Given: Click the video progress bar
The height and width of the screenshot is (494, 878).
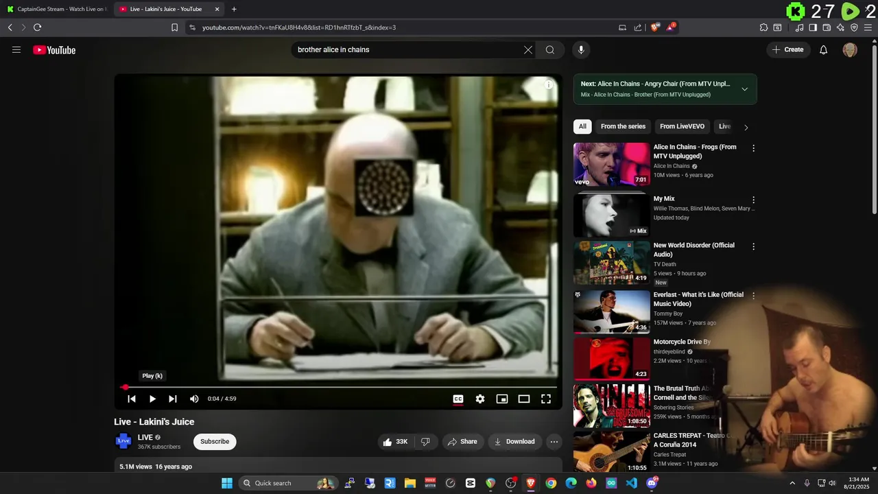Looking at the screenshot, I should (338, 387).
